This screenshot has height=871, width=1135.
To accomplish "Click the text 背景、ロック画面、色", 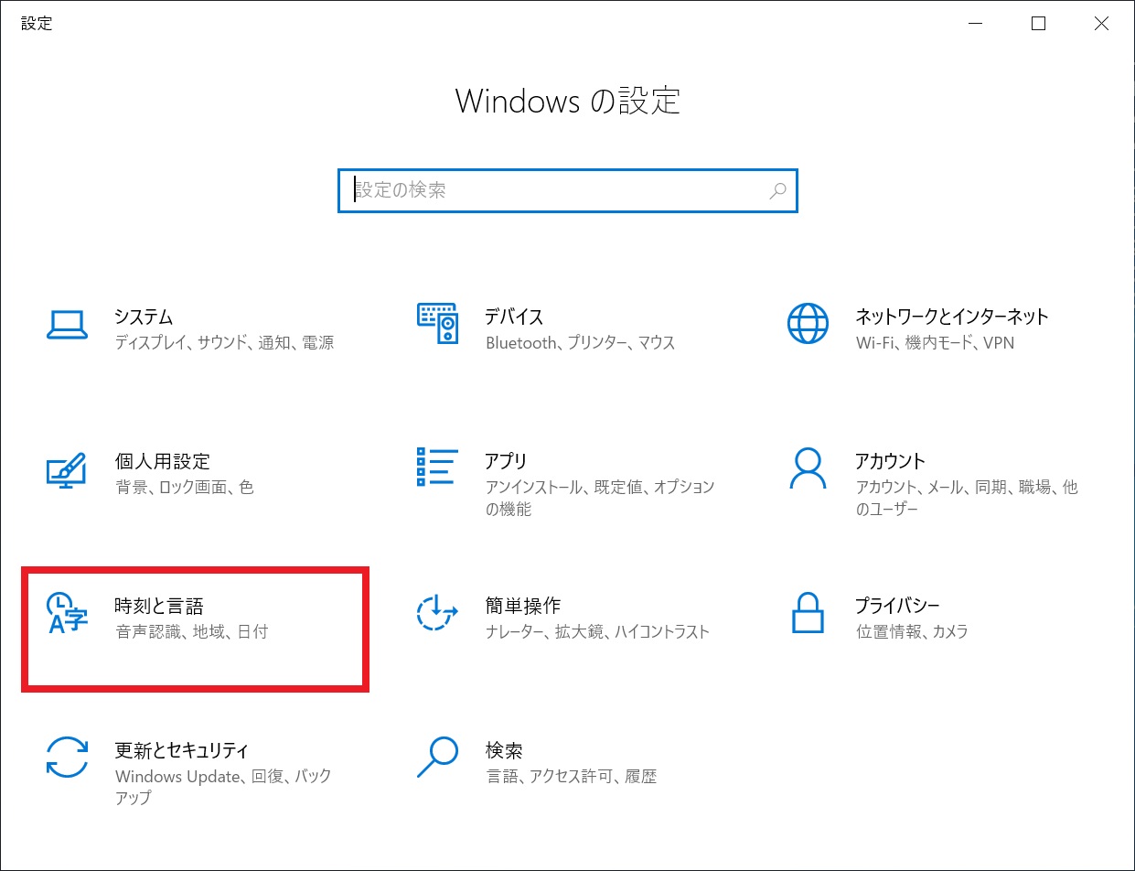I will (185, 488).
